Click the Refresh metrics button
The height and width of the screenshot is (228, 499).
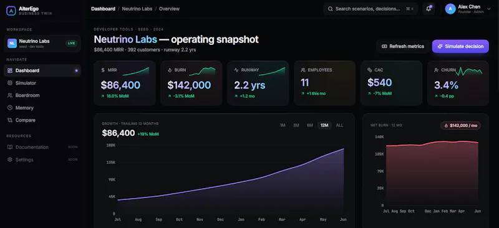point(403,47)
